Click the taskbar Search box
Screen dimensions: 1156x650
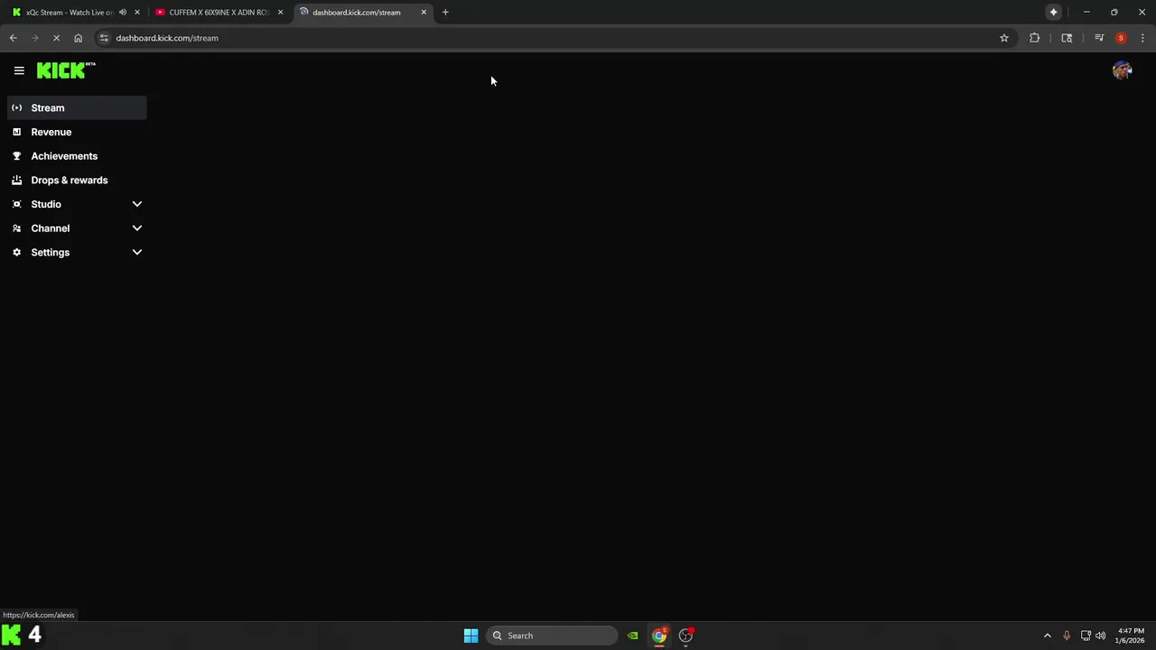[552, 636]
